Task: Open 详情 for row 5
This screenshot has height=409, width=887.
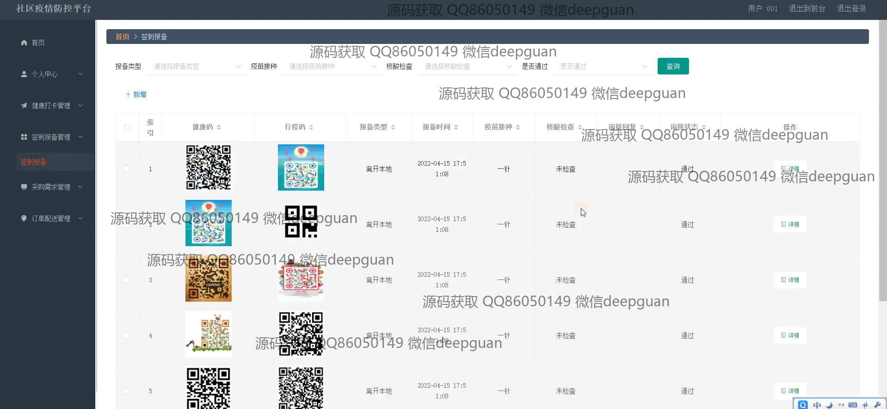Action: point(790,391)
